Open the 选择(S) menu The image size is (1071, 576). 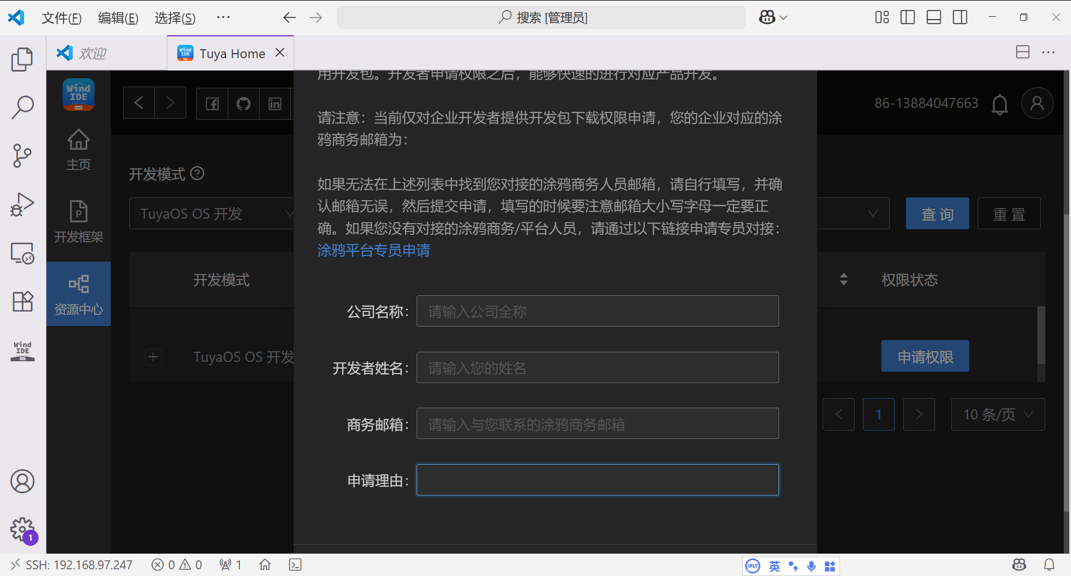pyautogui.click(x=175, y=18)
